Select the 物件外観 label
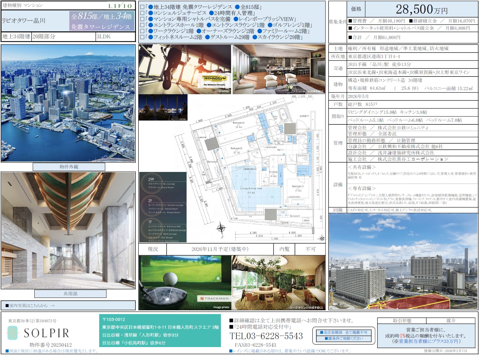 pyautogui.click(x=69, y=167)
